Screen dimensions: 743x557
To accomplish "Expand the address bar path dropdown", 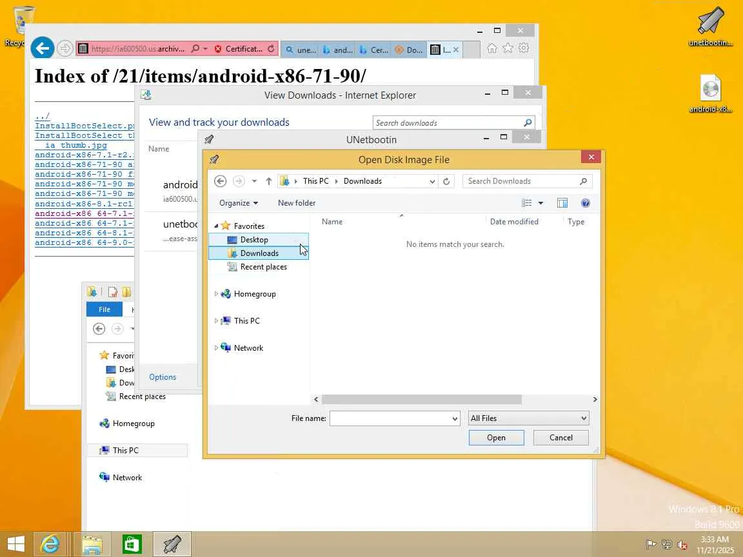I will [x=432, y=181].
